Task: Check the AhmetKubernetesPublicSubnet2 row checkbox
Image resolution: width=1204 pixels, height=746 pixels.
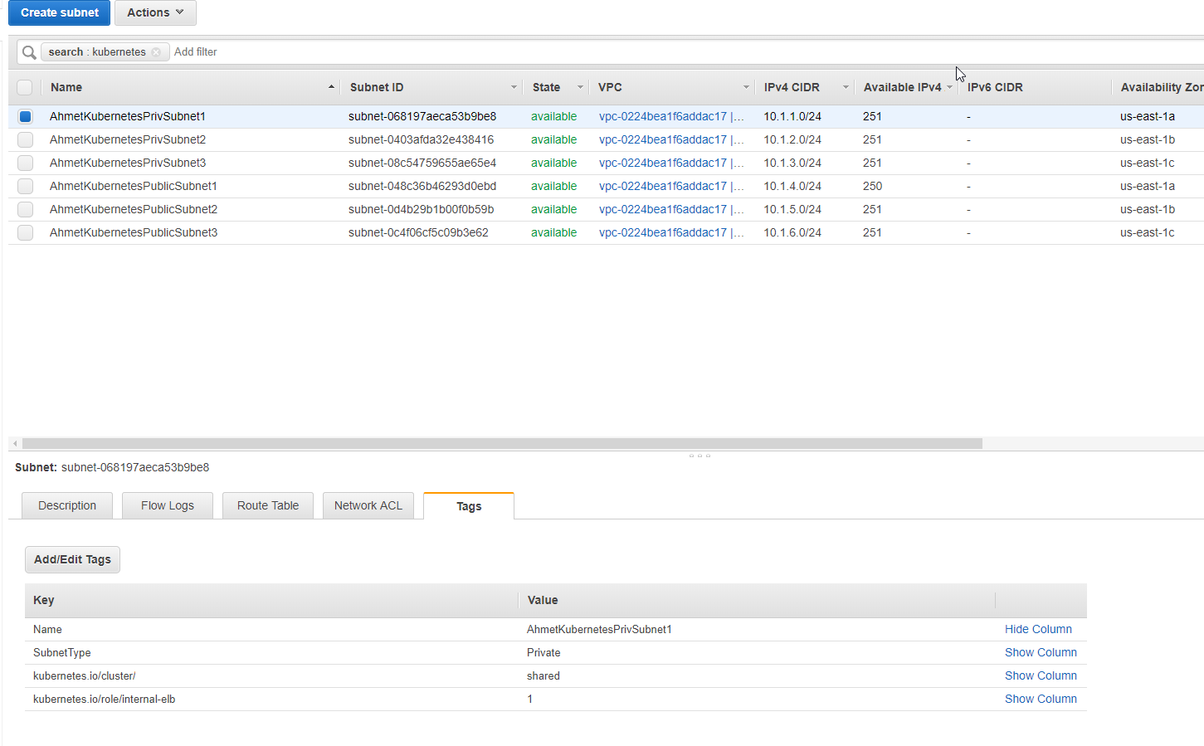Action: [x=25, y=209]
